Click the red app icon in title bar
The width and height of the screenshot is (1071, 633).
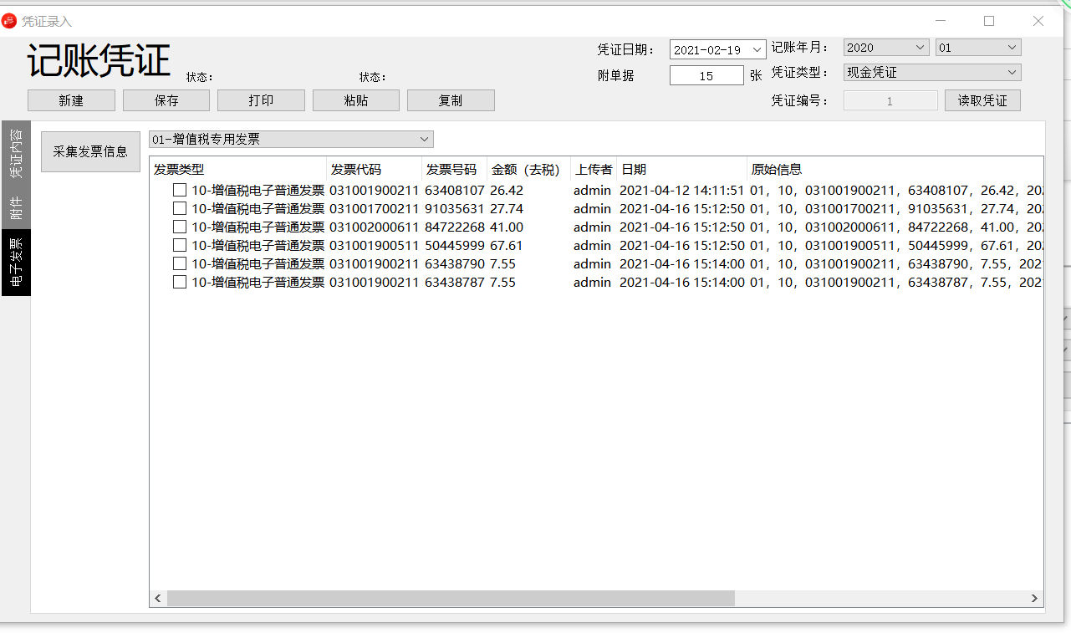9,21
